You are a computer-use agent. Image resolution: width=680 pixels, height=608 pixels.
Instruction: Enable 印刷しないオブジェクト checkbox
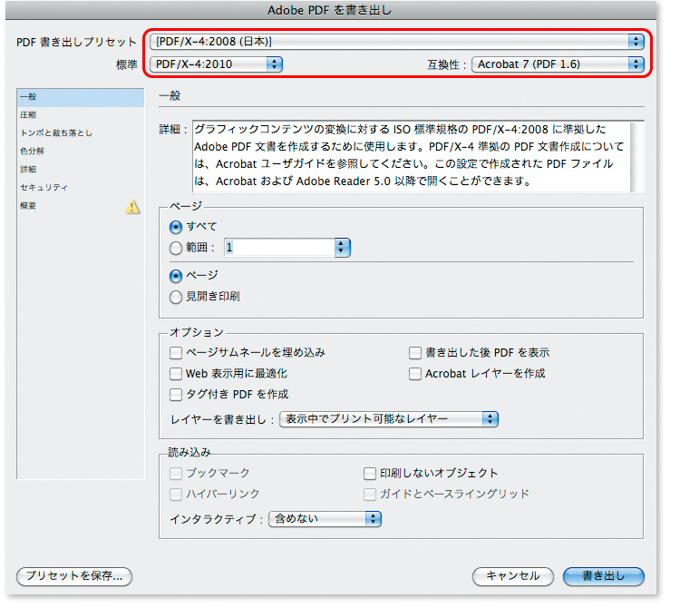pos(370,474)
